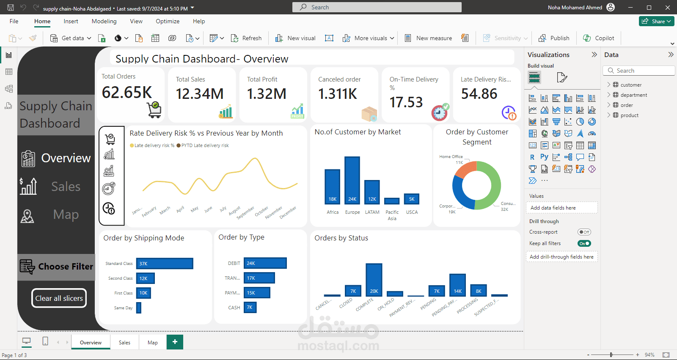Click the Sales chart icon in dashboard menu

click(28, 186)
